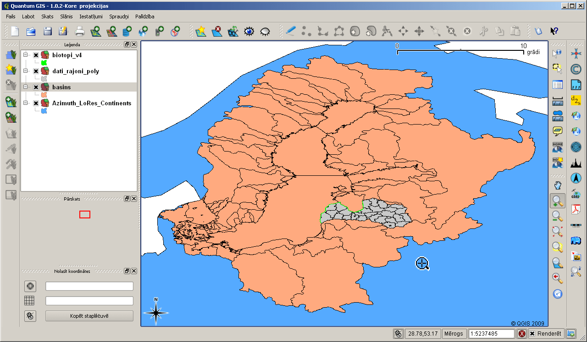
Task: Activate the Zoom In magnifier tool
Action: tap(558, 201)
